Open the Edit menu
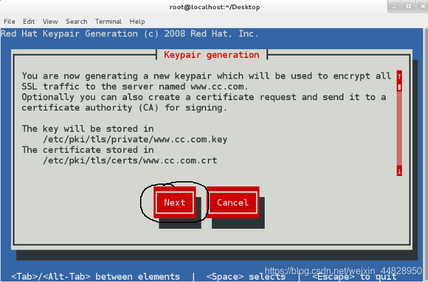428x282 pixels. (x=29, y=21)
